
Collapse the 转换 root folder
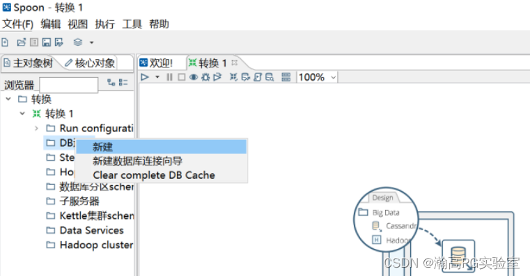(x=8, y=99)
